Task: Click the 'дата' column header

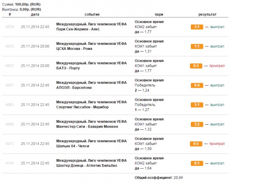Action: (35, 14)
